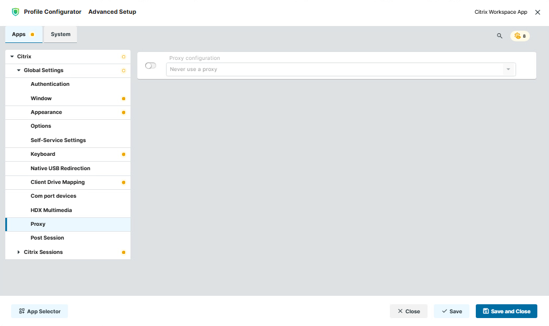
Task: Click the Save and Close button
Action: coord(506,311)
